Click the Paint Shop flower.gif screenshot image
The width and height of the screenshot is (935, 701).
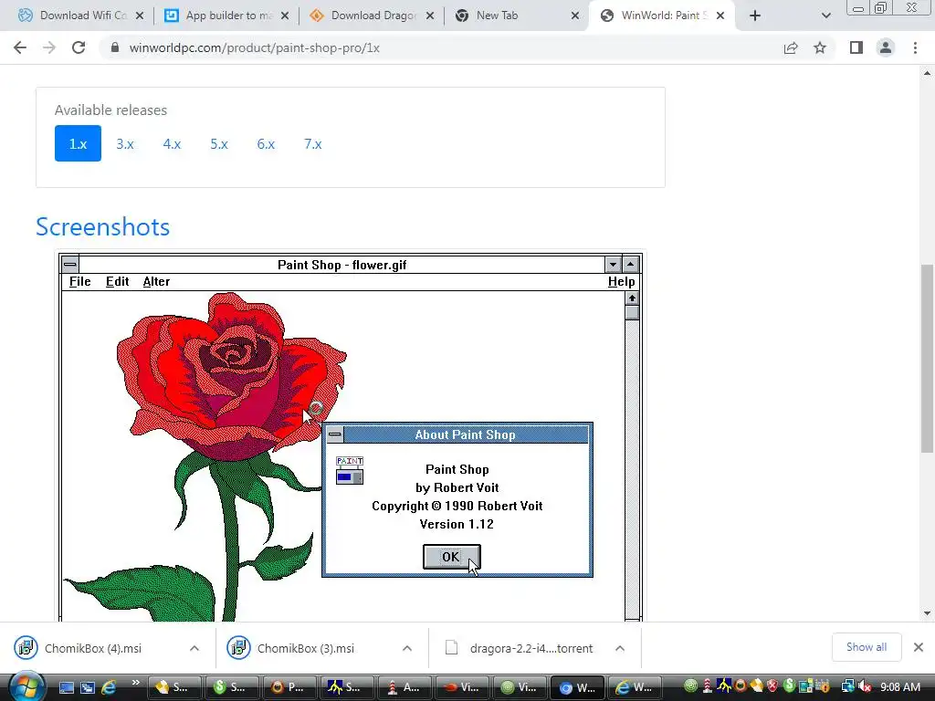pos(351,437)
